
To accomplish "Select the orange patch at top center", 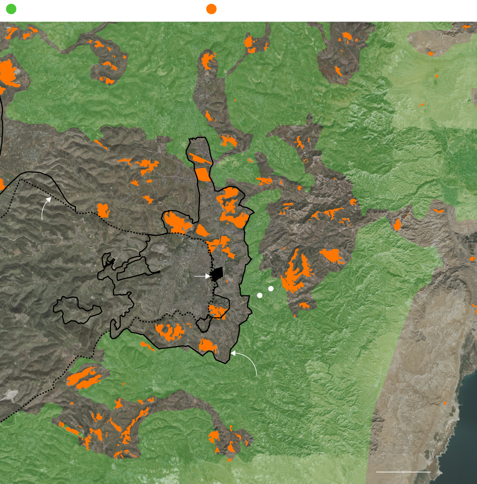I will [208, 61].
